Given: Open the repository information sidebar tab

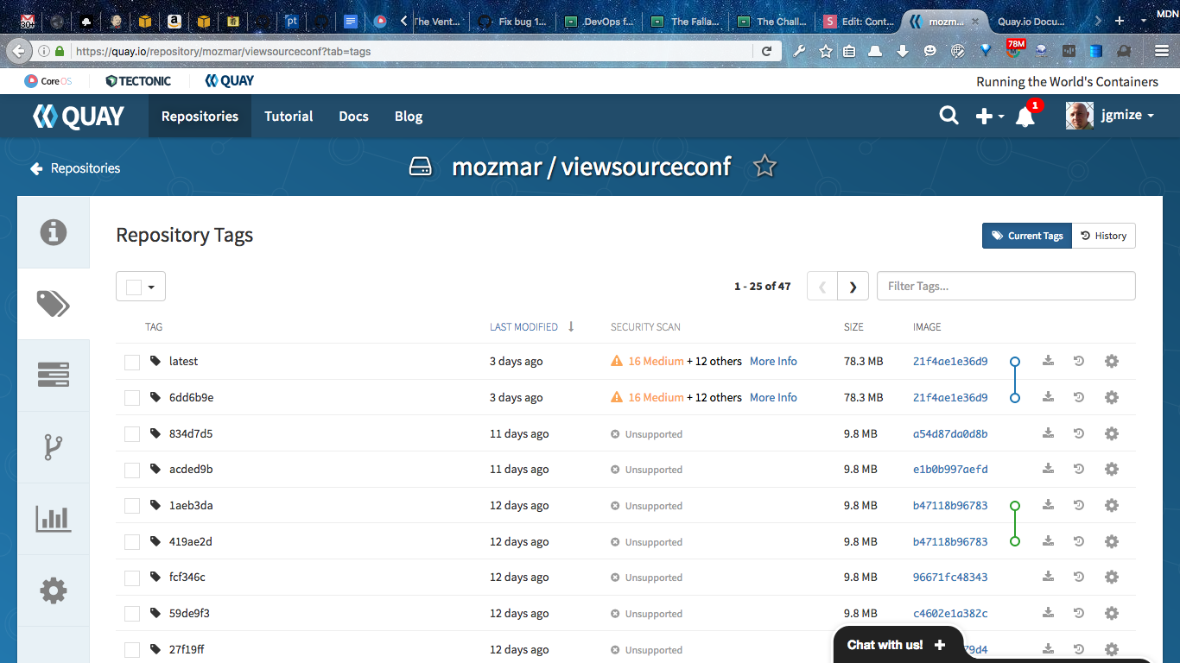Looking at the screenshot, I should (54, 232).
